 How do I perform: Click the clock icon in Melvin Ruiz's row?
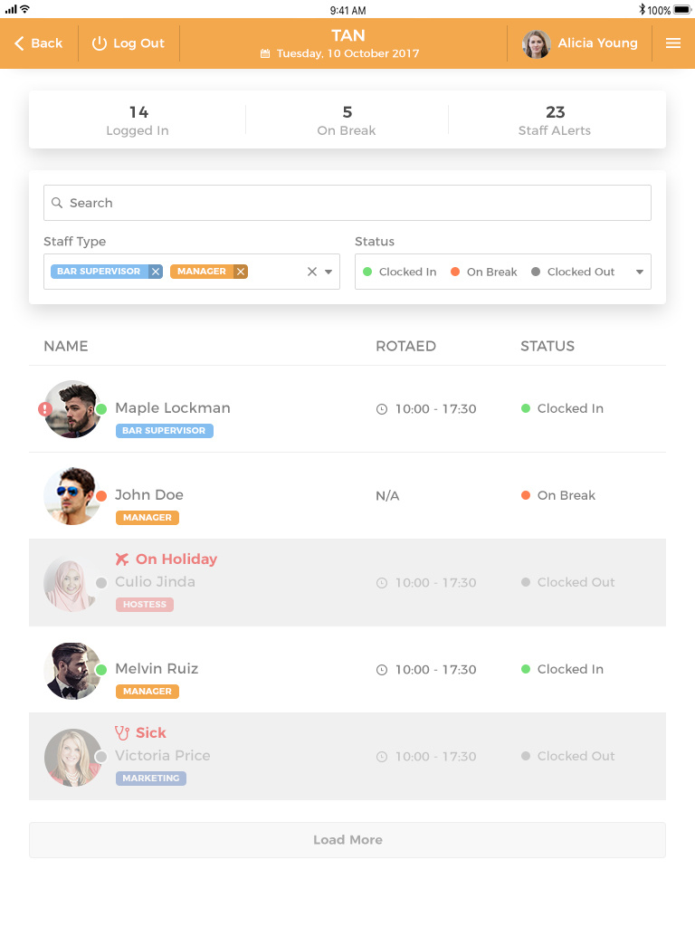tap(382, 670)
